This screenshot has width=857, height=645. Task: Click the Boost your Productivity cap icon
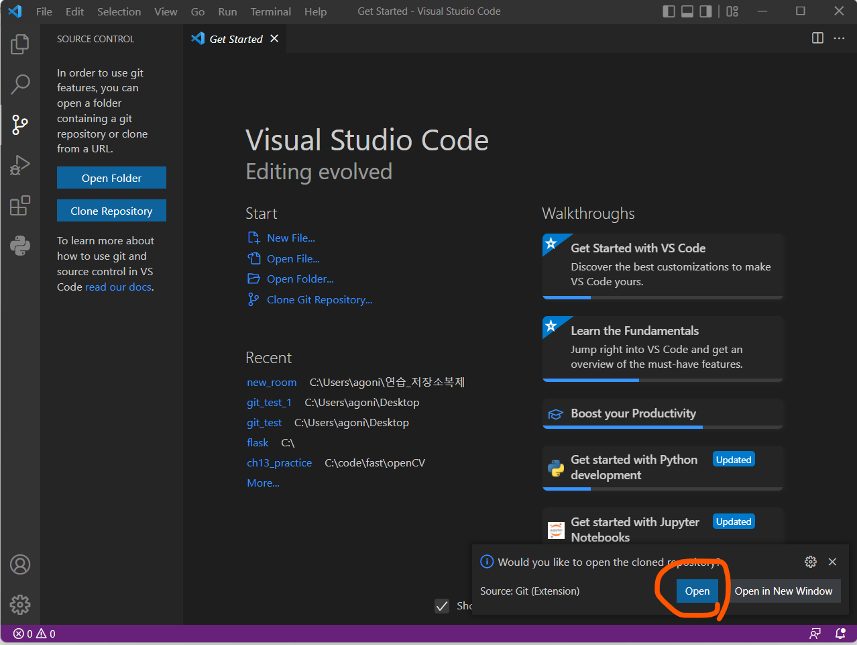555,414
